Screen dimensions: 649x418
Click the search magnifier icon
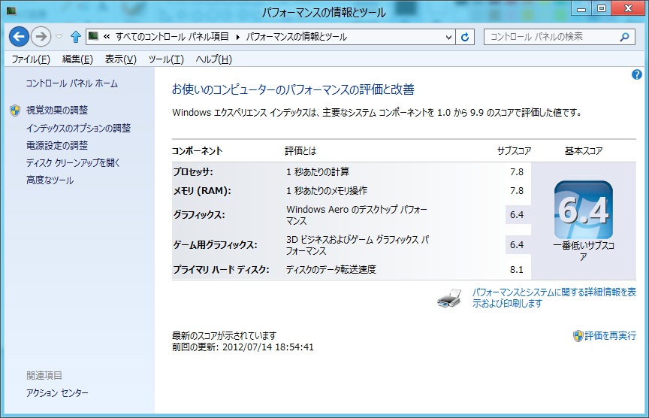(x=624, y=37)
